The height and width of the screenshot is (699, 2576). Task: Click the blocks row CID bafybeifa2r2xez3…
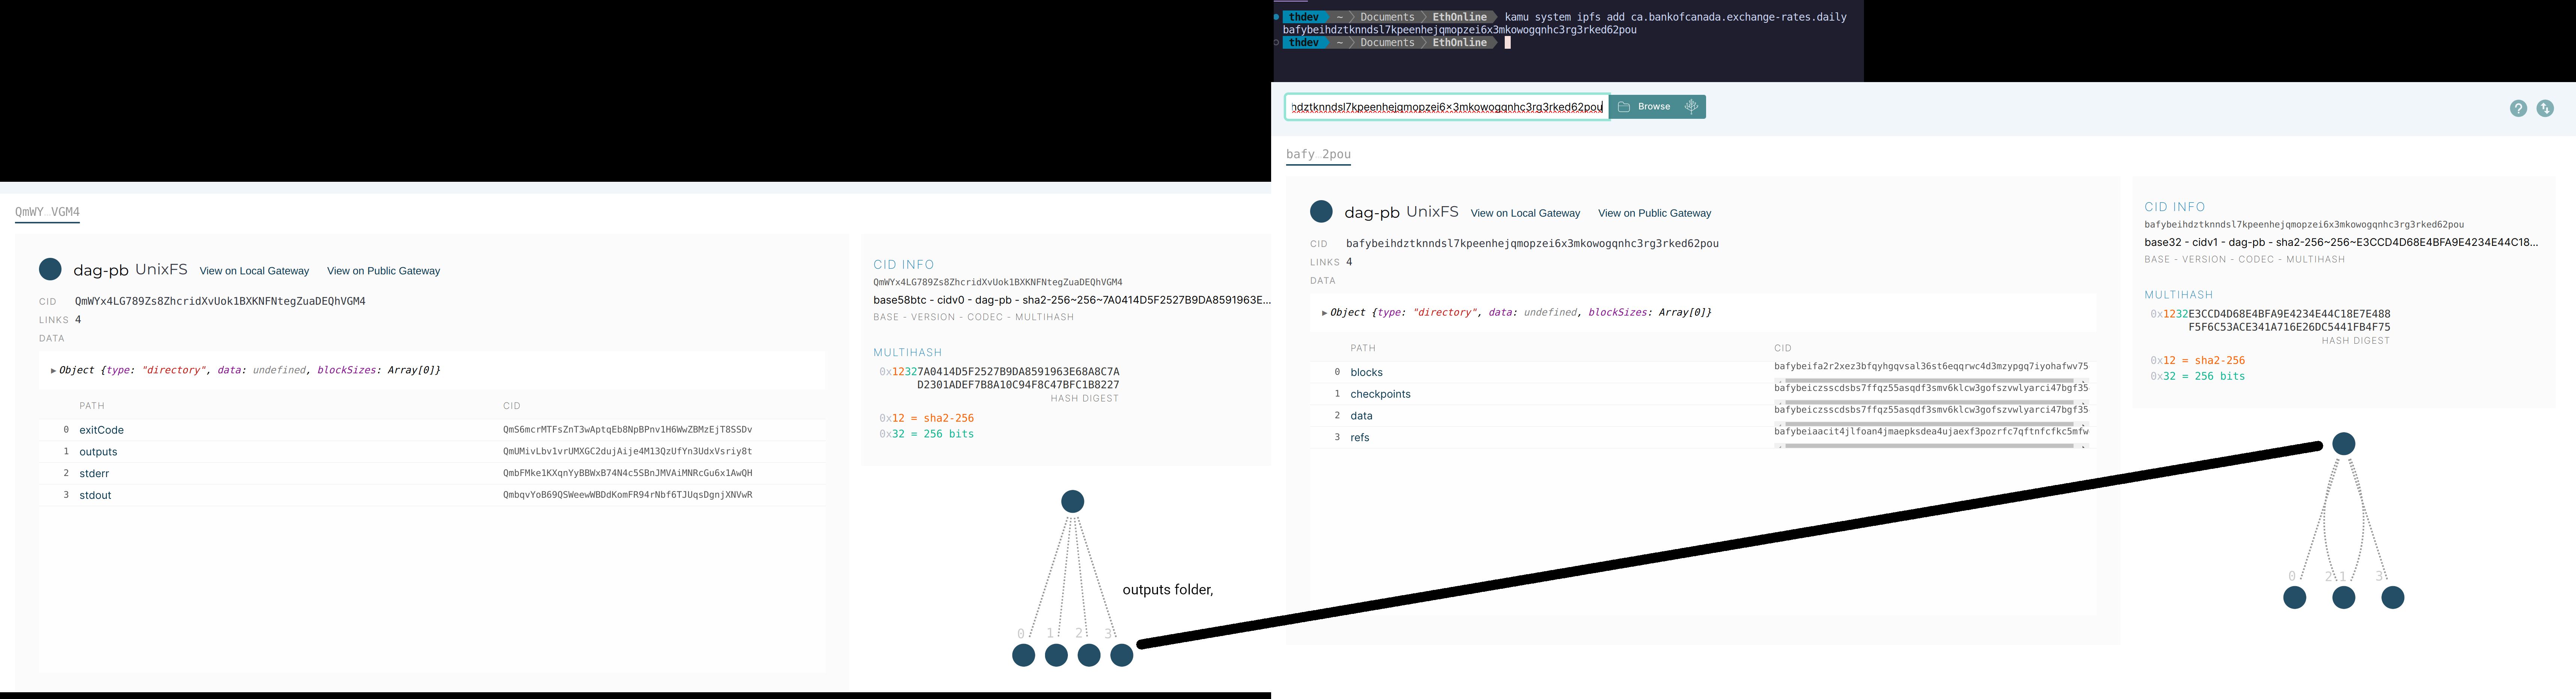click(x=1931, y=366)
